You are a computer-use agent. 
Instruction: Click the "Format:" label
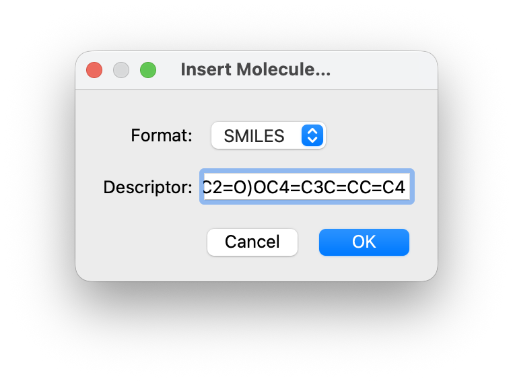pos(162,135)
